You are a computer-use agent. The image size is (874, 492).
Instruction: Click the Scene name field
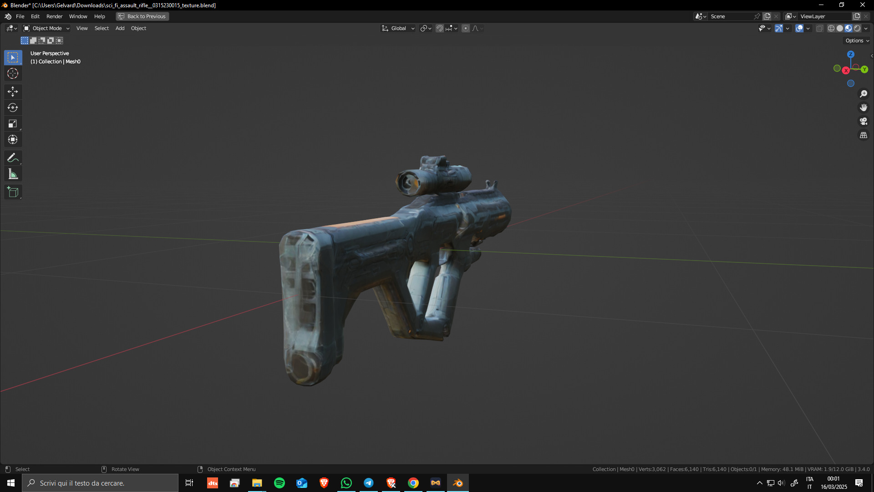point(730,16)
